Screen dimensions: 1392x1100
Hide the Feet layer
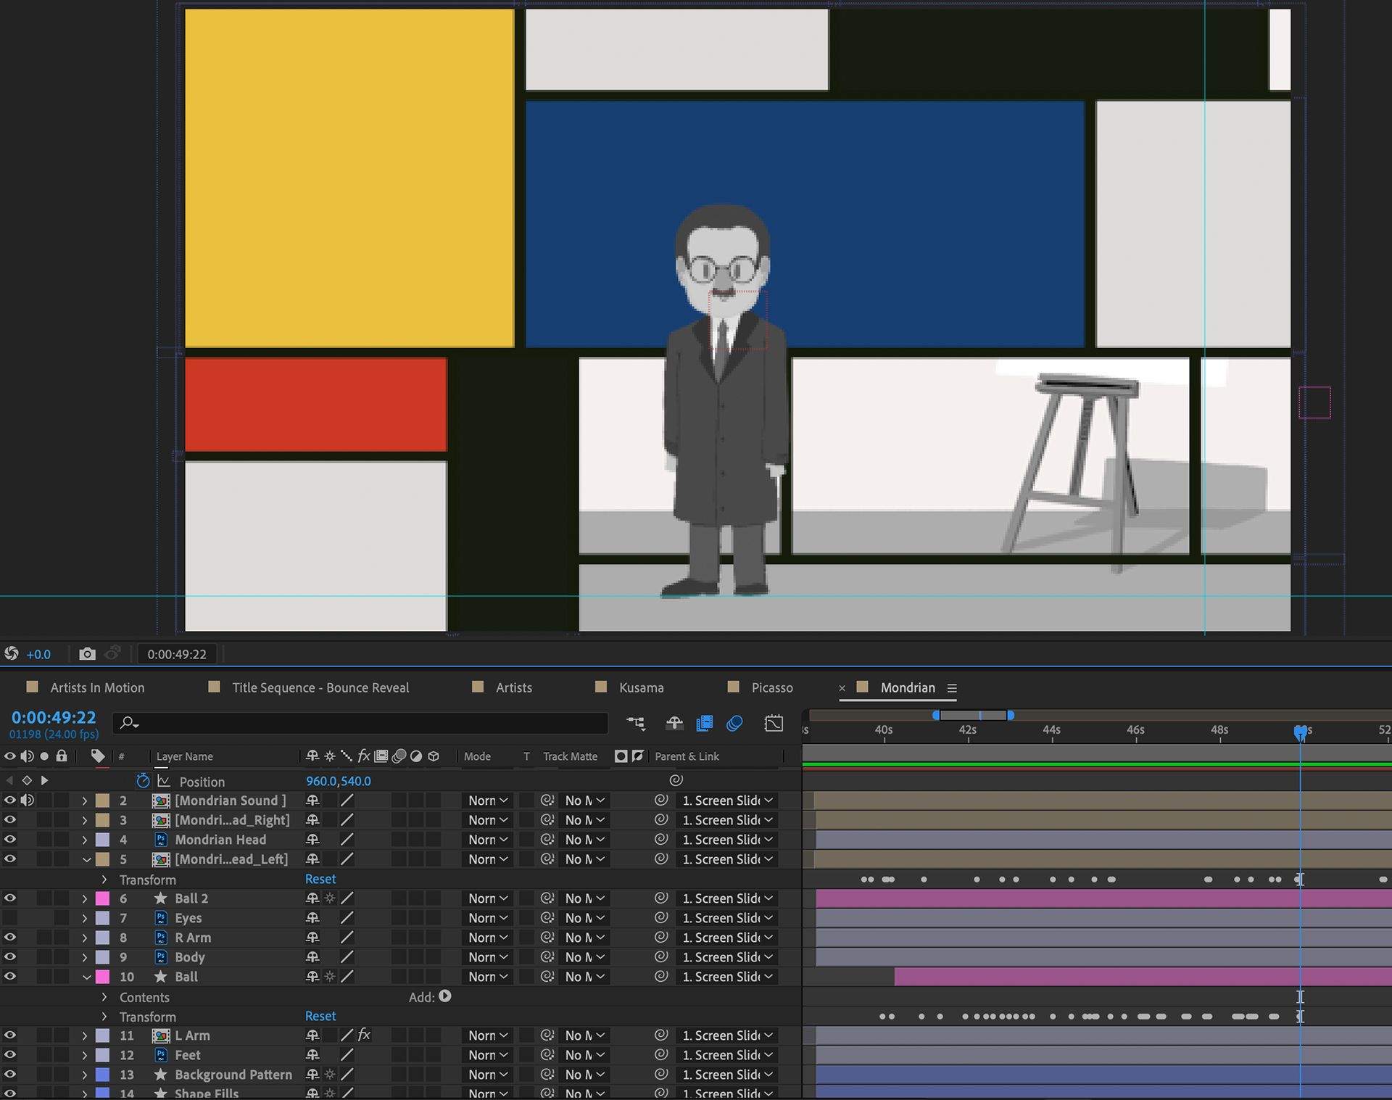coord(9,1055)
